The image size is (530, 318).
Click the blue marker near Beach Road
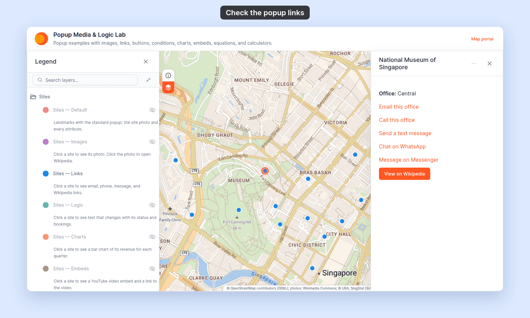tap(361, 200)
